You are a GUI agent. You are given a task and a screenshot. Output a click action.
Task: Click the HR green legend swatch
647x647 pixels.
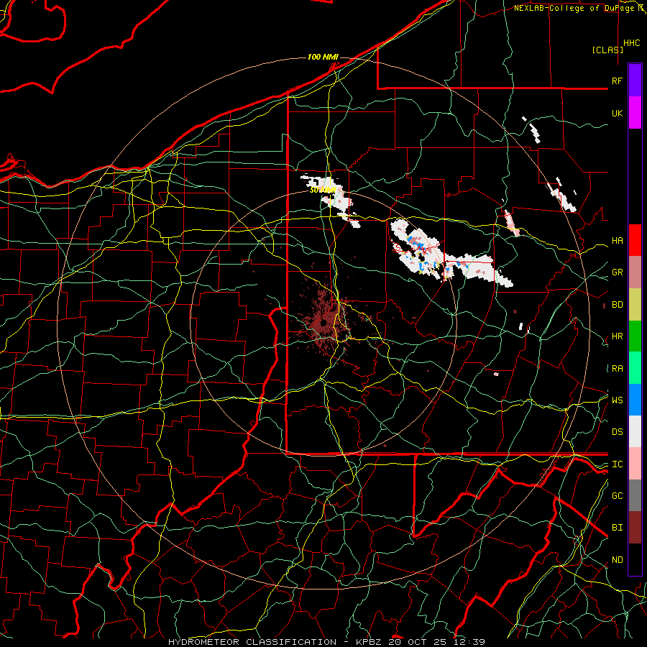click(635, 336)
